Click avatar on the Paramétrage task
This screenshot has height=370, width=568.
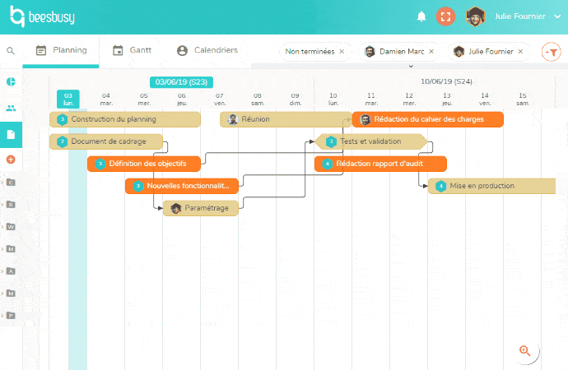(176, 208)
